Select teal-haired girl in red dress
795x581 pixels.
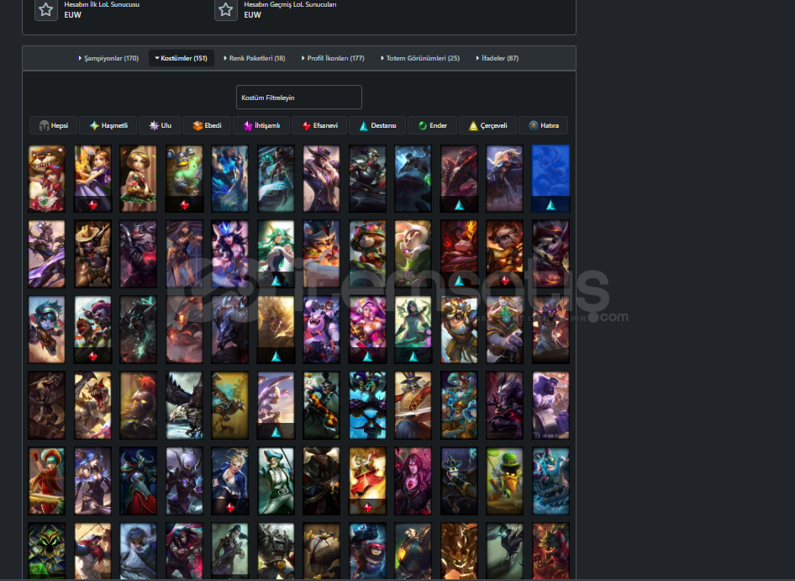click(x=47, y=481)
